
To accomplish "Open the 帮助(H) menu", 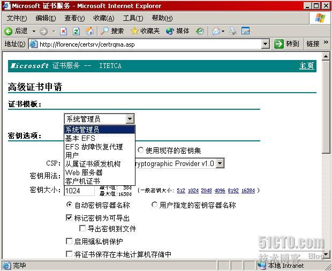I will 162,18.
